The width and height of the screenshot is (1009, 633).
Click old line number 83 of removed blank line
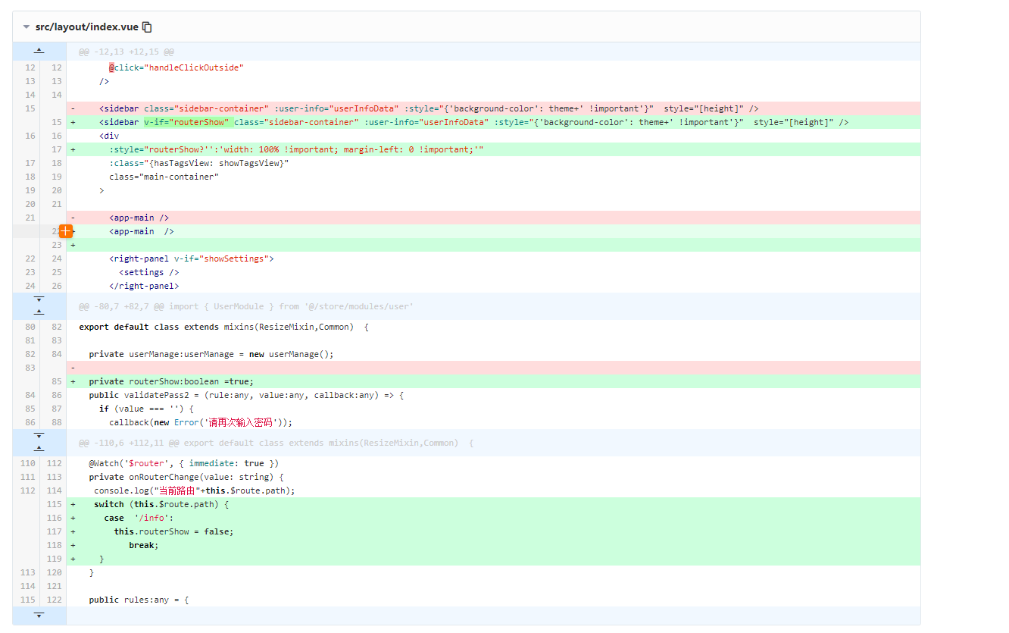(30, 368)
